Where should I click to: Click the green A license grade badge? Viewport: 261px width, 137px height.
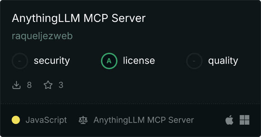point(109,61)
